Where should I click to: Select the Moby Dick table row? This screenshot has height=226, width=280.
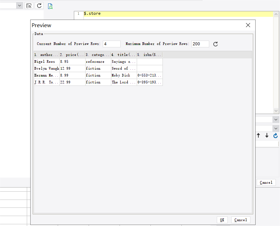coord(98,75)
